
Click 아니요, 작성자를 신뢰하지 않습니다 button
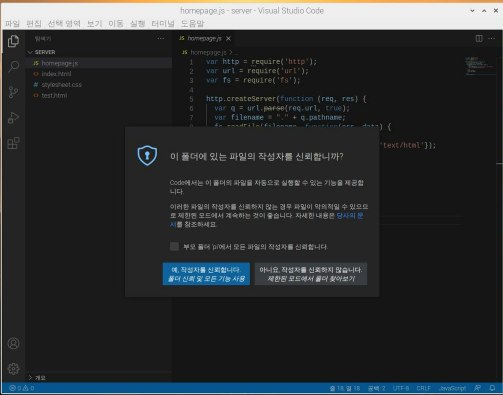pyautogui.click(x=311, y=274)
